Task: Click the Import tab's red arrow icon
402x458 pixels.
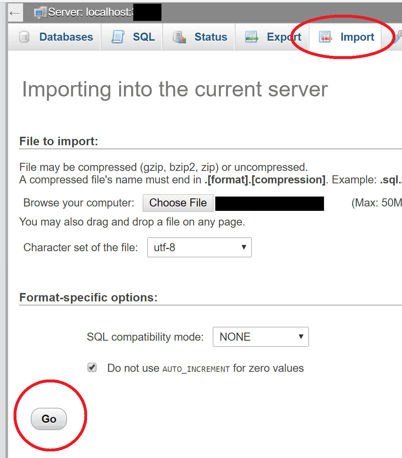Action: [x=325, y=37]
